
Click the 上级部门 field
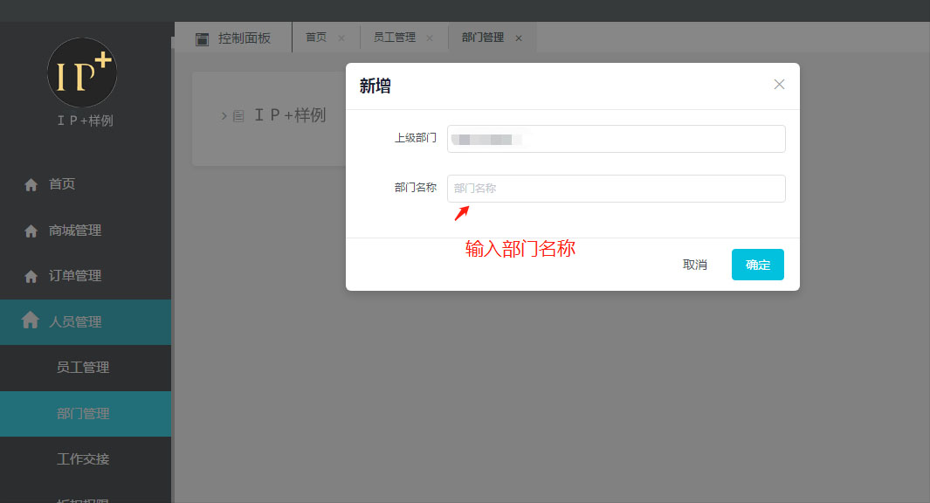point(616,139)
